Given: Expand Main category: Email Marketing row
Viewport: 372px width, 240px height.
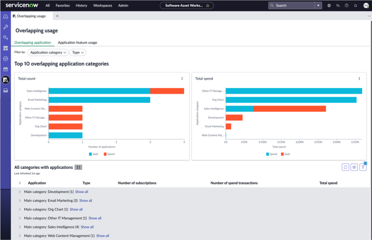Looking at the screenshot, I should coord(20,201).
